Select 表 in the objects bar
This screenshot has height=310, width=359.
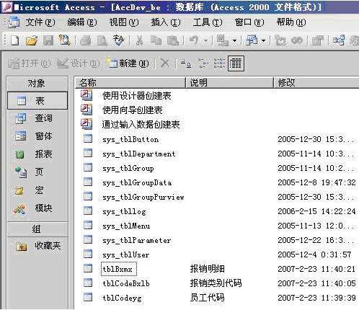coord(37,100)
